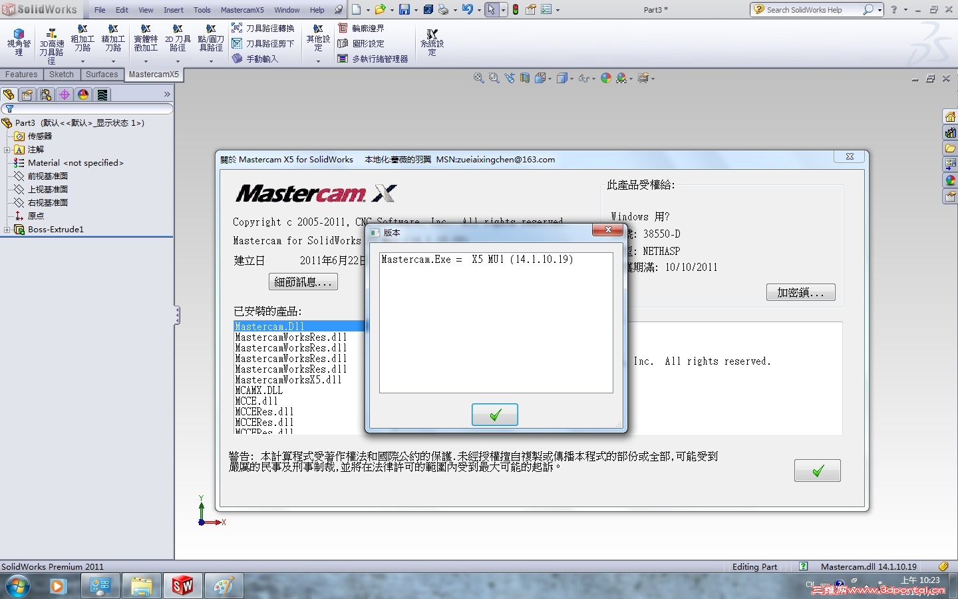Image resolution: width=958 pixels, height=599 pixels.
Task: Open the 系統設定 system configuration tool
Action: click(432, 43)
